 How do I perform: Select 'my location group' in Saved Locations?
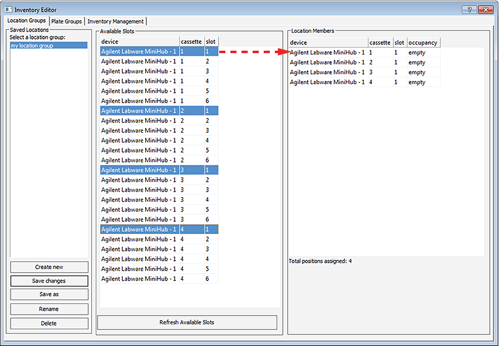click(48, 45)
